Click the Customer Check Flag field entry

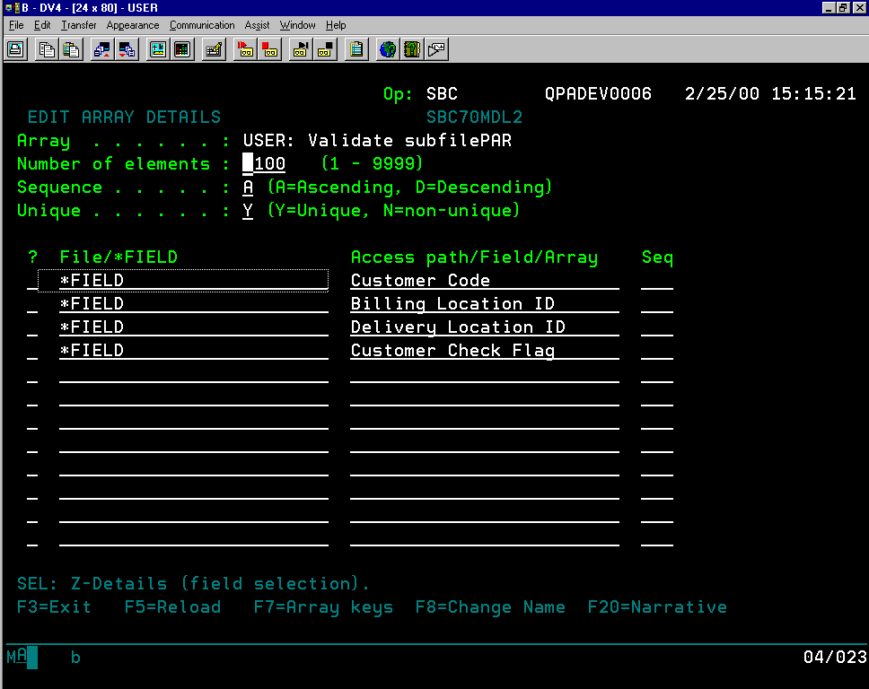point(484,351)
